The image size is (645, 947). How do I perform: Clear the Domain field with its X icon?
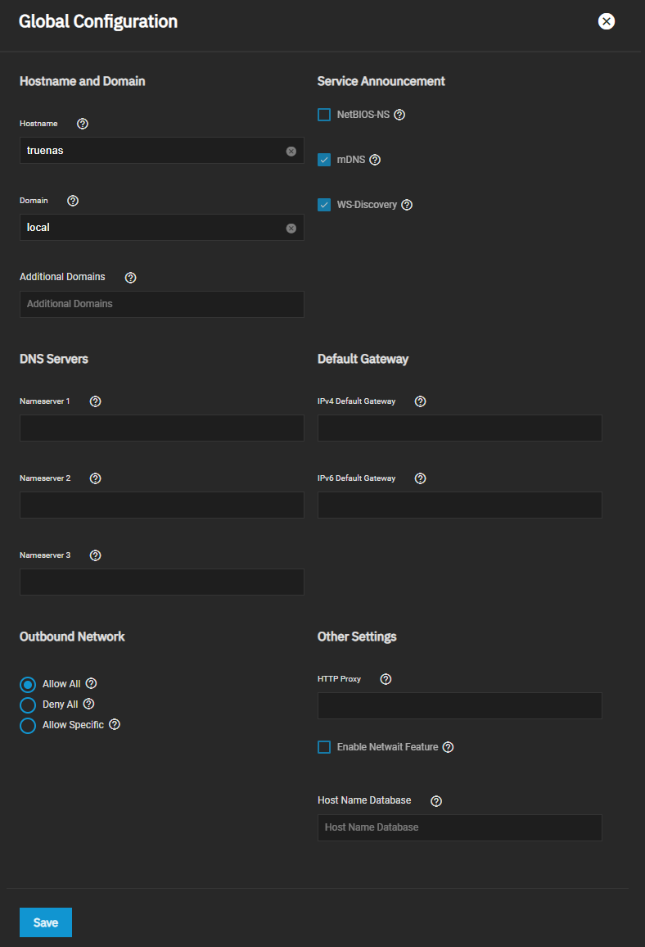[291, 229]
